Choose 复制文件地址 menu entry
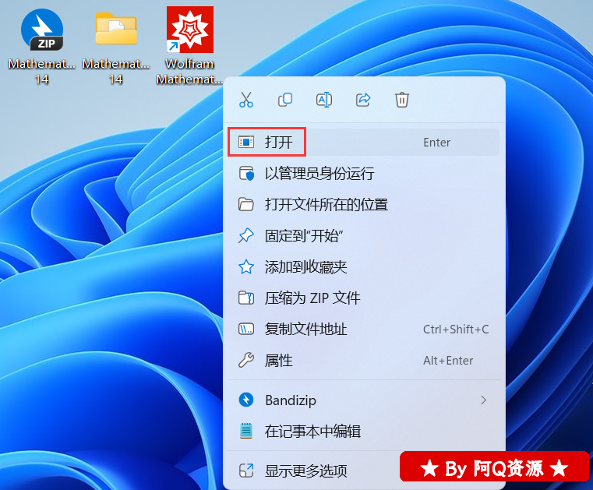This screenshot has height=490, width=593. (x=363, y=330)
